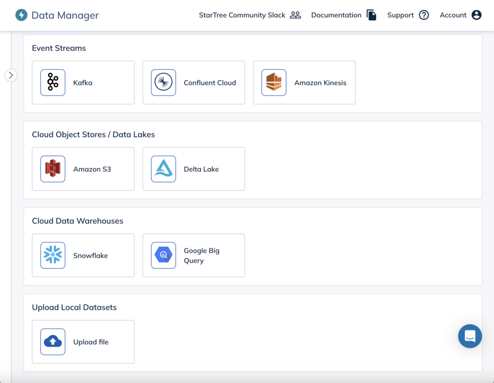Click the Amazon Kinesis text label
Viewport: 494px width, 383px height.
pyautogui.click(x=320, y=83)
